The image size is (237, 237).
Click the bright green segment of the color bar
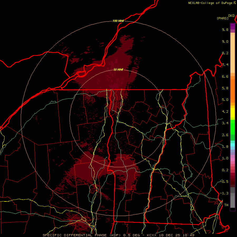tap(233, 127)
